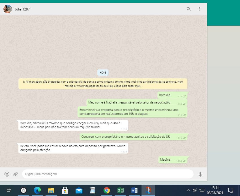The image size is (240, 196).
Task: Open the three-dot chat menu
Action: point(200,9)
